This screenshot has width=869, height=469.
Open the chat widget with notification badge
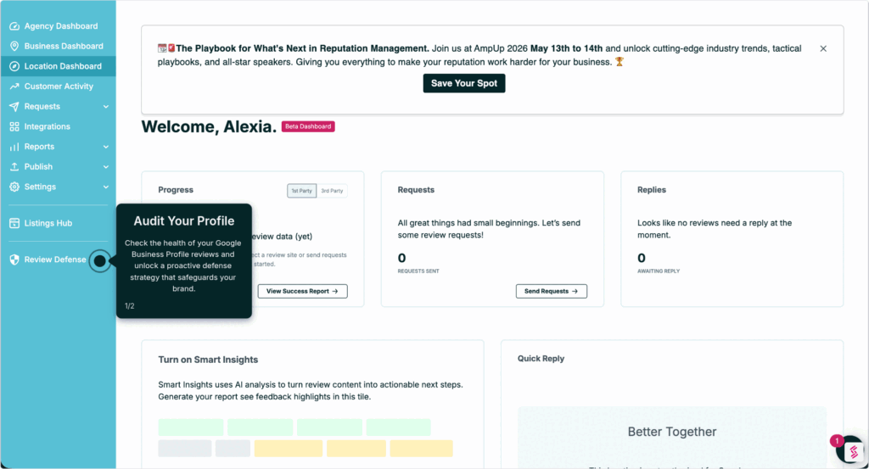point(852,451)
